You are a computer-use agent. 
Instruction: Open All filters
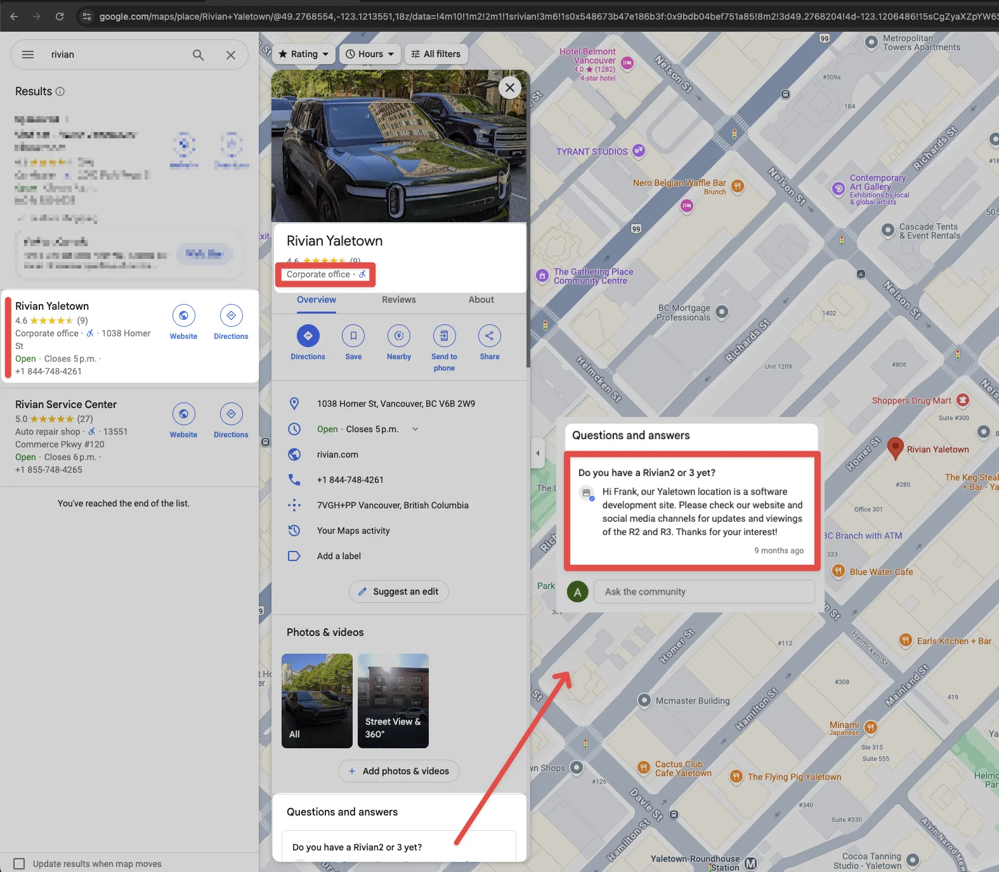[436, 54]
